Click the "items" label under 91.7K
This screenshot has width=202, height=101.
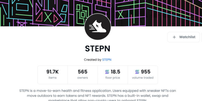[x=53, y=78]
